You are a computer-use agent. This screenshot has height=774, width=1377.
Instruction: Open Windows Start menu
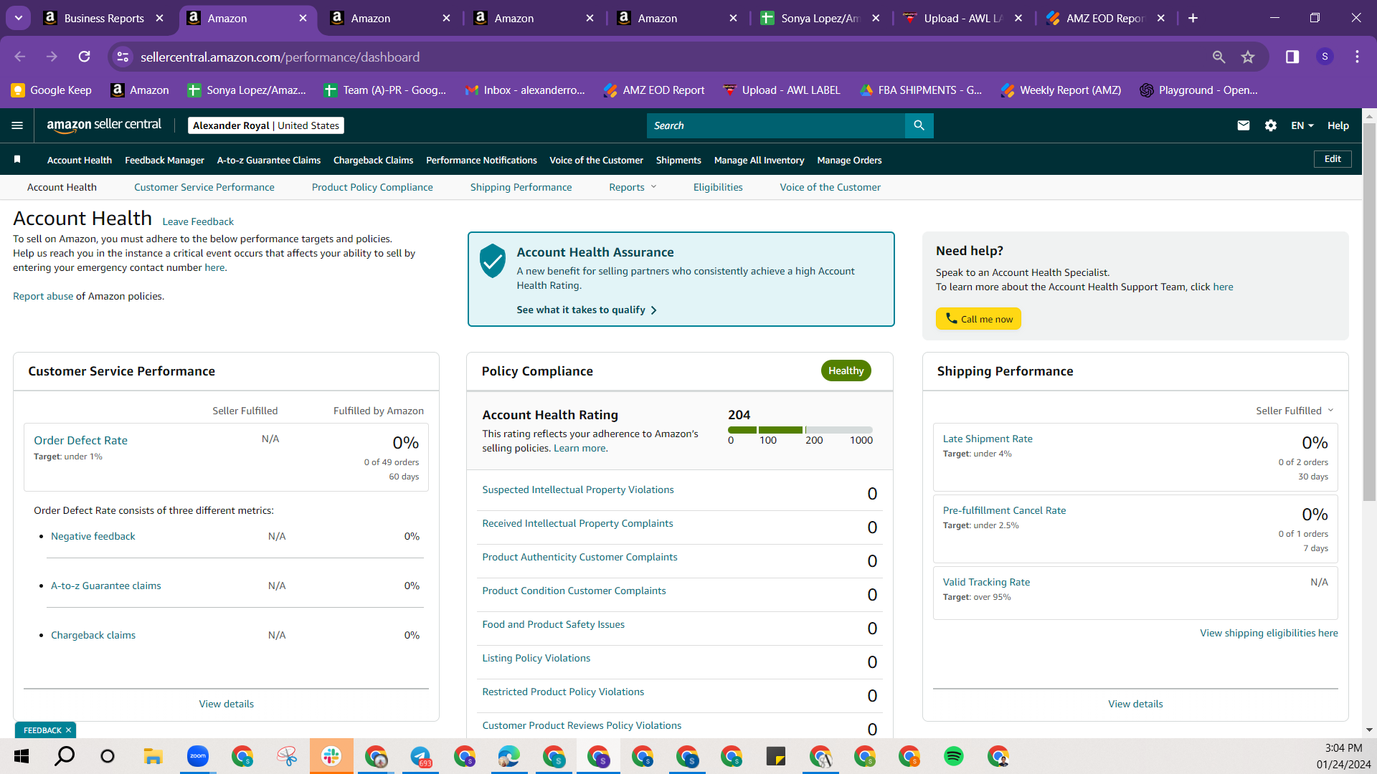[x=22, y=756]
